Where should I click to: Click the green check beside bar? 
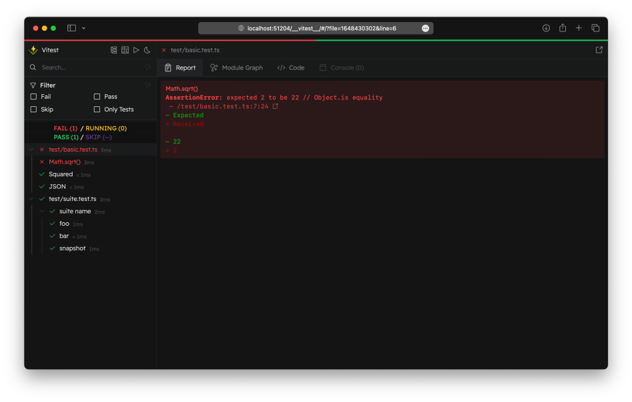[53, 236]
